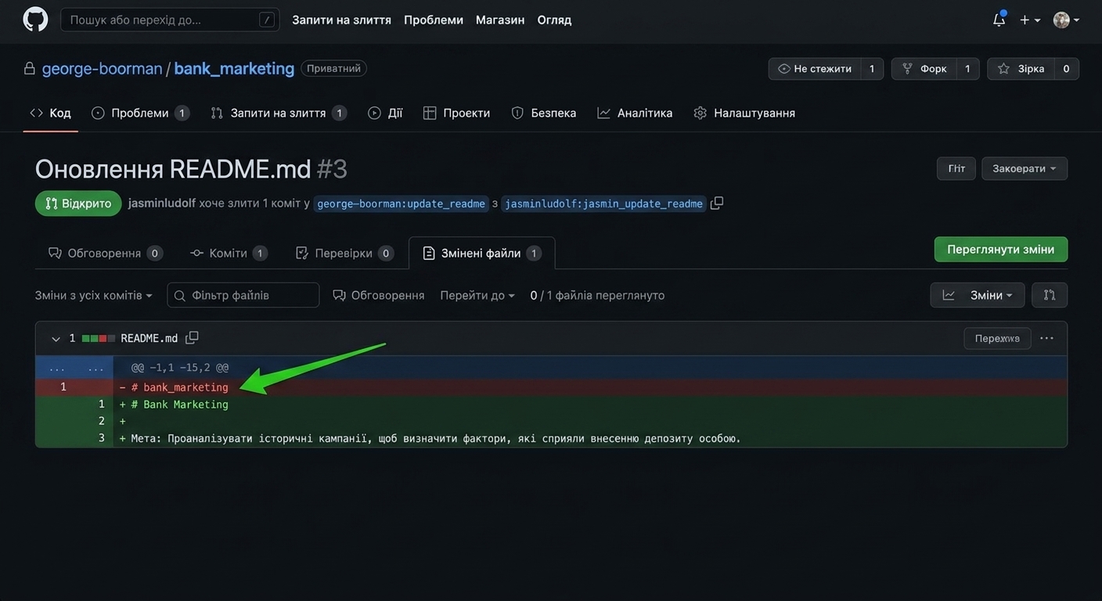Open Запити на злиття in the top navigation

tap(341, 20)
